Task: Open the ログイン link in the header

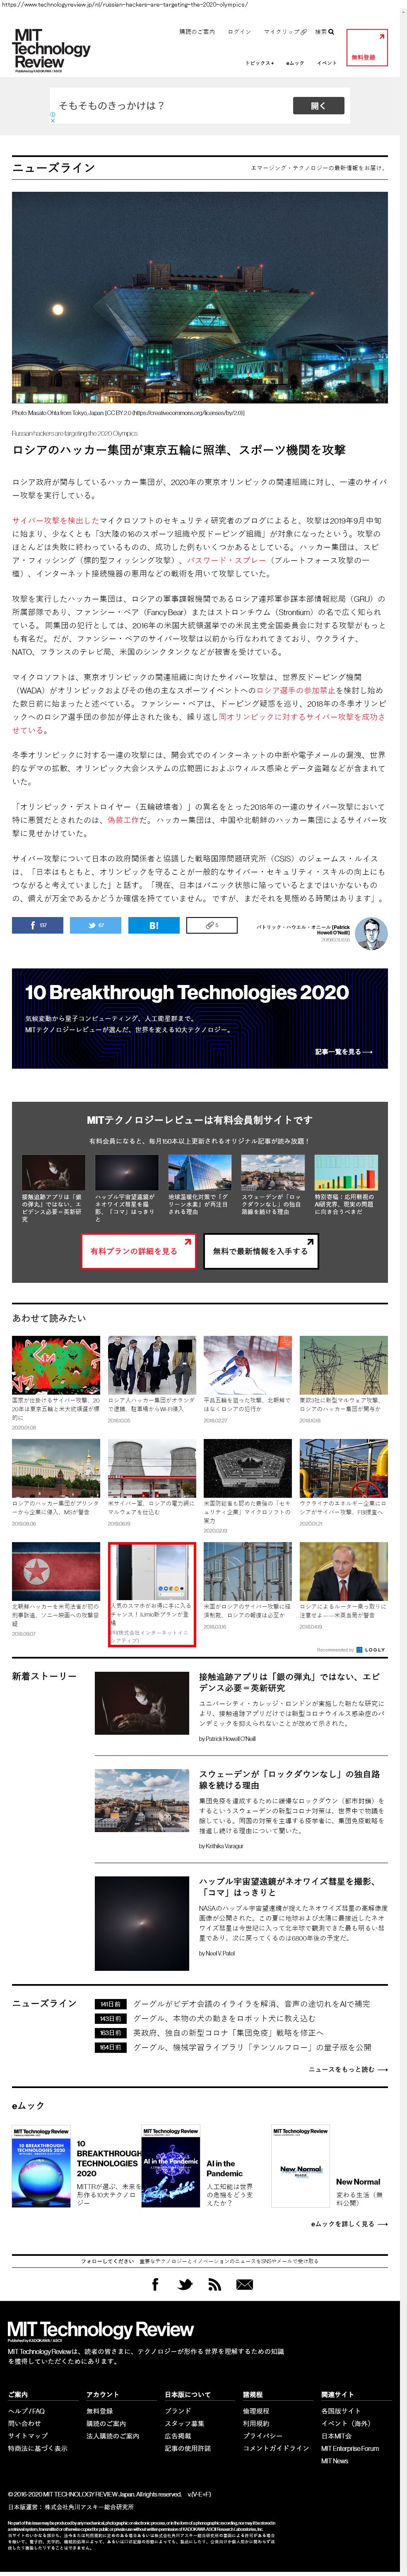Action: pos(239,32)
